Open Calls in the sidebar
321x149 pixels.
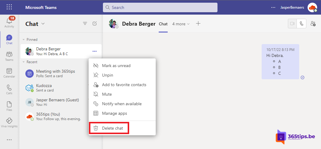click(x=9, y=89)
